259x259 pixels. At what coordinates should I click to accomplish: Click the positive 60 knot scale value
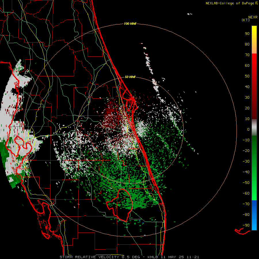247,66
